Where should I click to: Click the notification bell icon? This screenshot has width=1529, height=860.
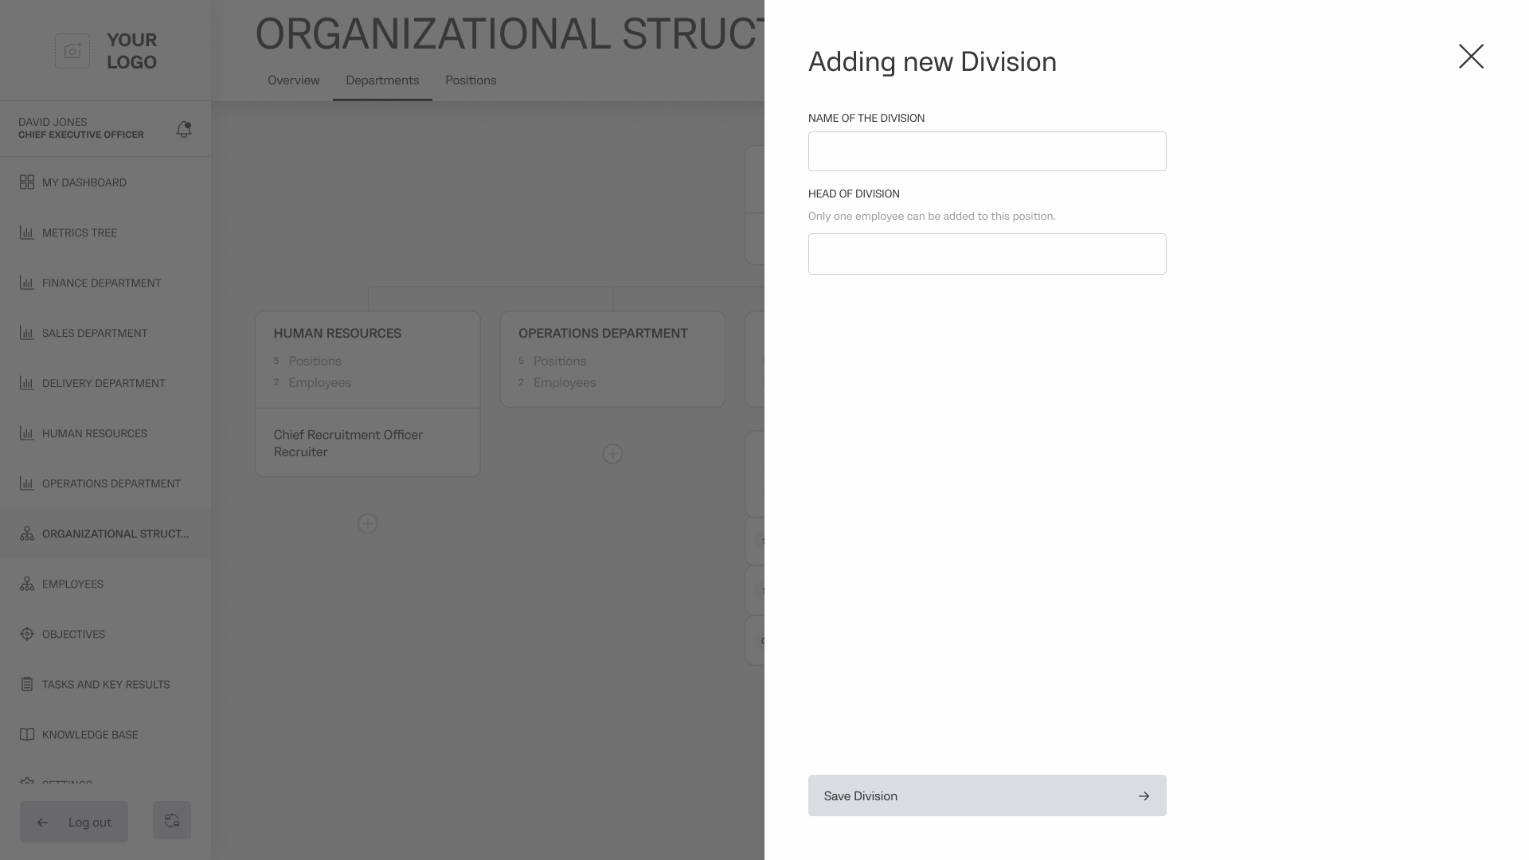(x=184, y=129)
